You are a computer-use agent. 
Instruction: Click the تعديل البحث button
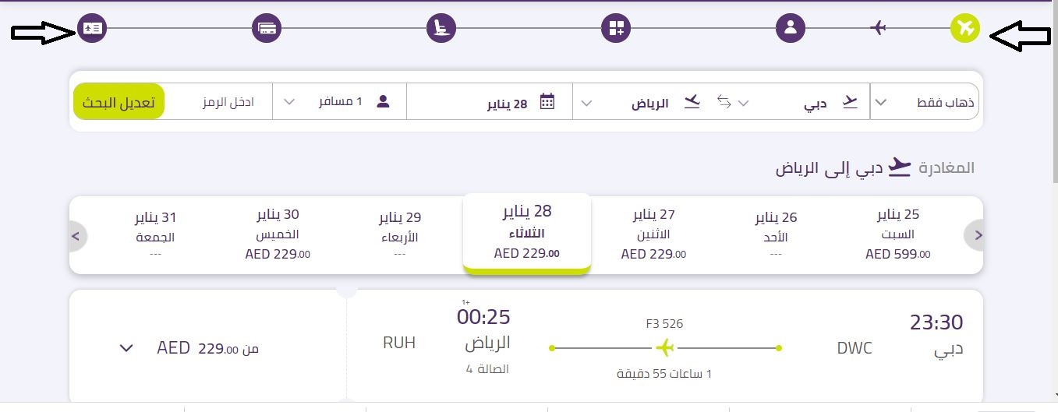pos(119,102)
